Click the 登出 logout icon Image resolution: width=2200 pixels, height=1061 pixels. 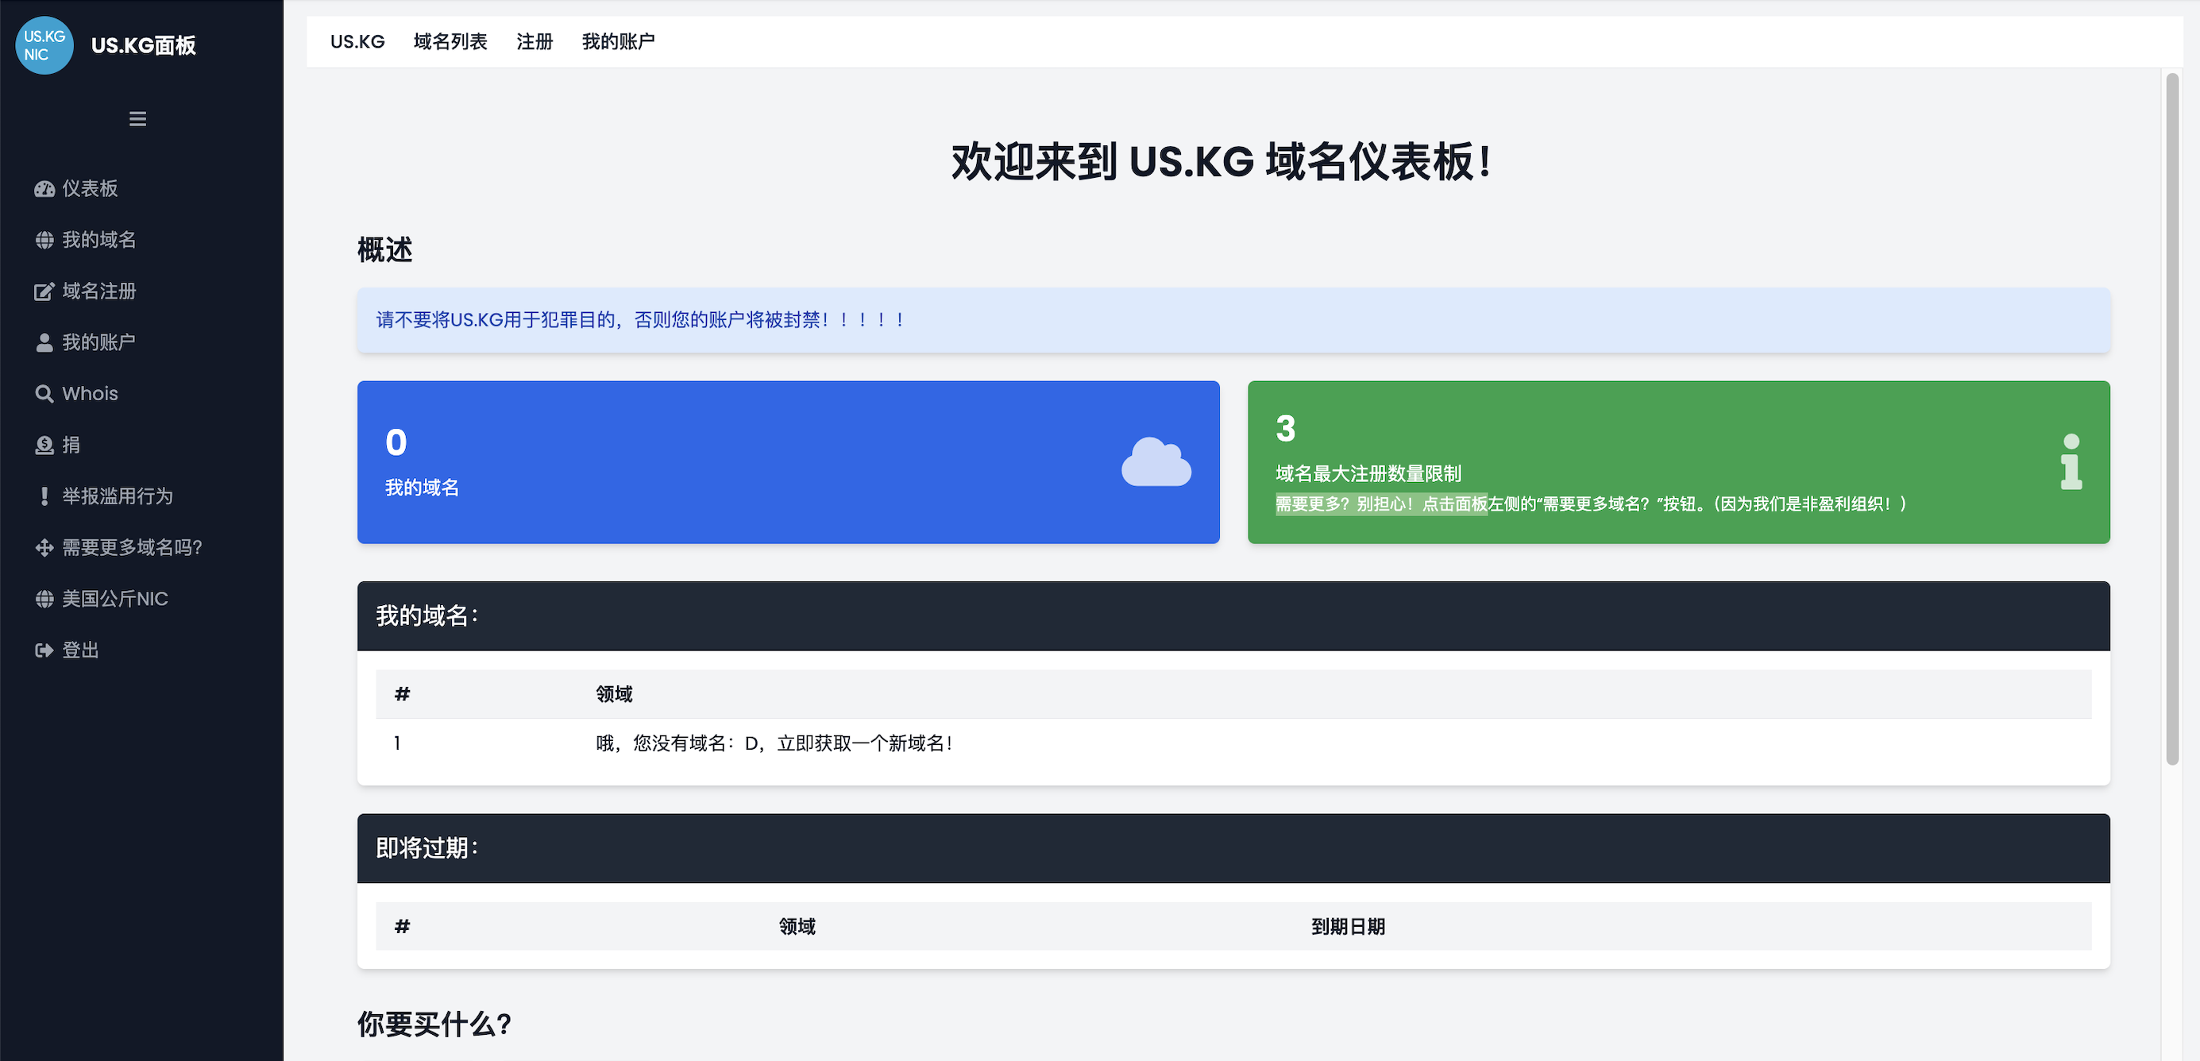[x=44, y=650]
